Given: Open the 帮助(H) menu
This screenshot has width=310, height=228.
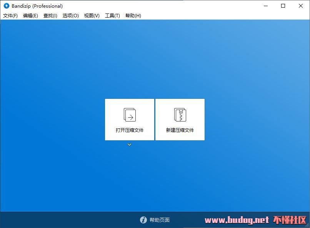Looking at the screenshot, I should pos(133,16).
